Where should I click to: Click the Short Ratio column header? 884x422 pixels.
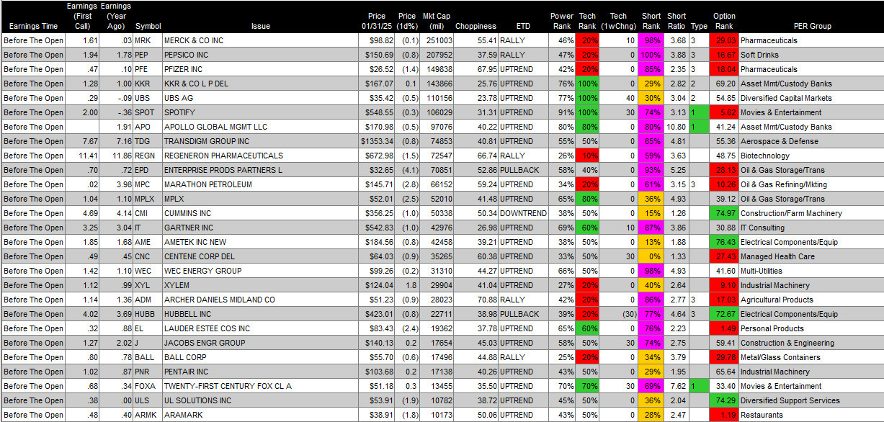click(x=677, y=21)
